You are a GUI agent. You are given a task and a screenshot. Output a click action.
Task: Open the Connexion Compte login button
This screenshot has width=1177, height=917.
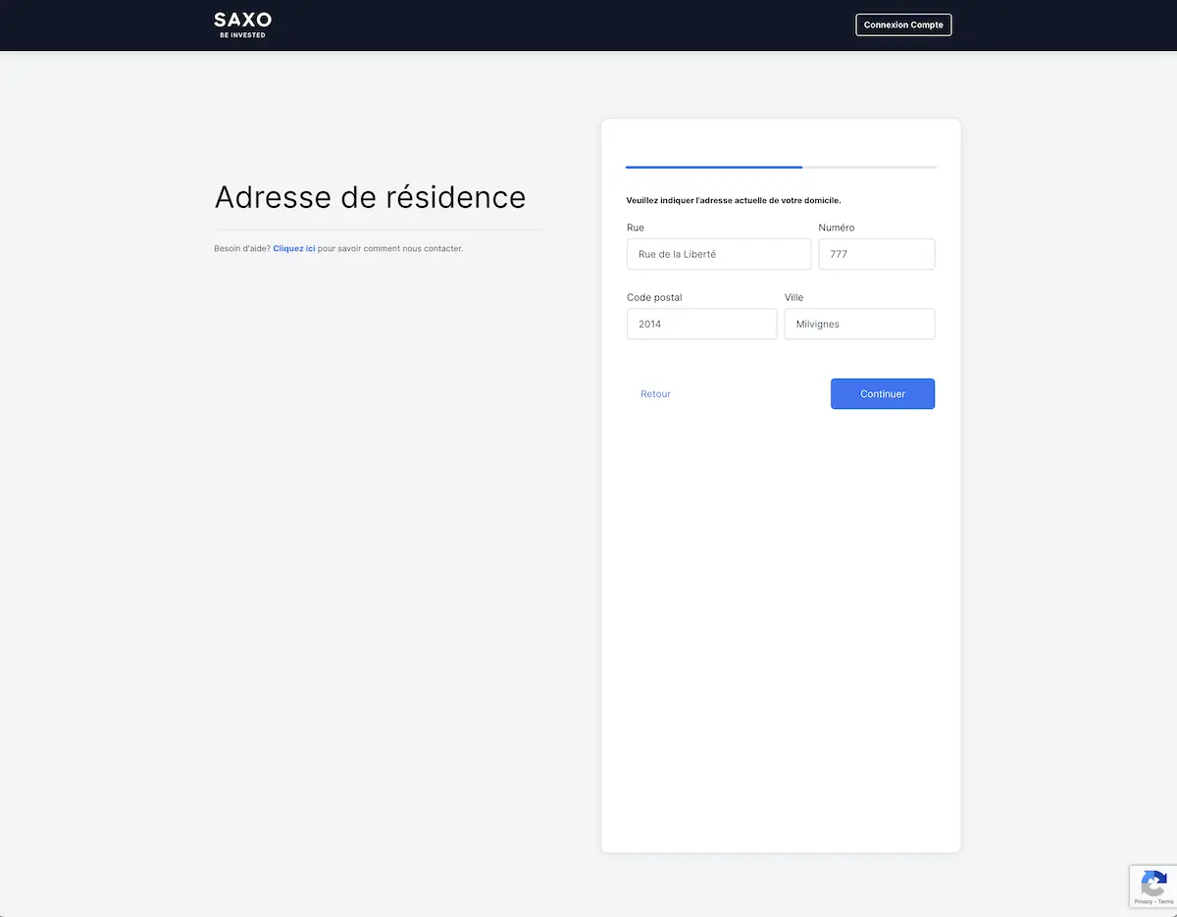click(903, 25)
